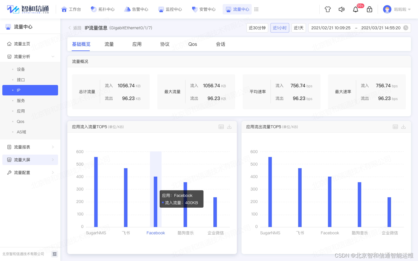Open the 告警中心 alarm center
Viewport: 418px width, 261px height.
[136, 9]
